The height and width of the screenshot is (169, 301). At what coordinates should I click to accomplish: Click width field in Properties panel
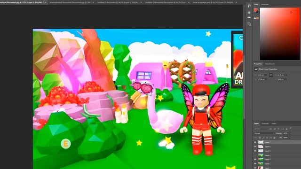[x=262, y=75]
